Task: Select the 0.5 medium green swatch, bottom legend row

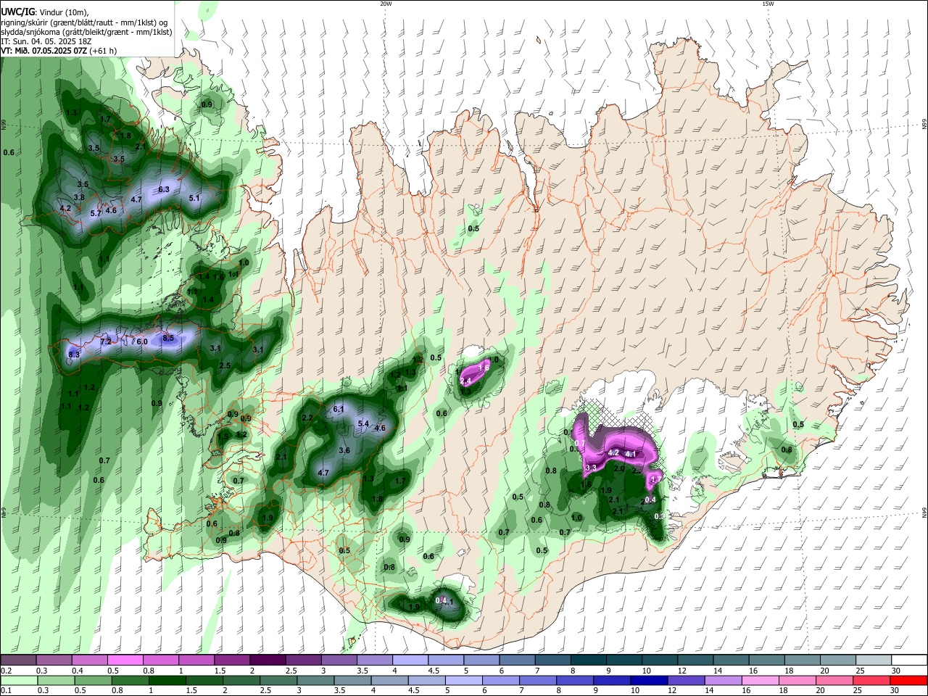Action: click(x=93, y=680)
